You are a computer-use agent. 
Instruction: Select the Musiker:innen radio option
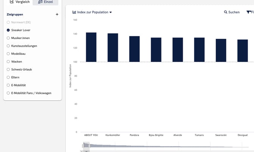tap(8, 38)
